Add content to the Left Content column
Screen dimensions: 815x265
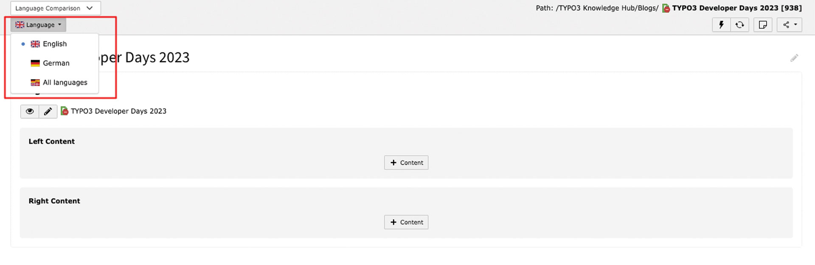pyautogui.click(x=406, y=163)
